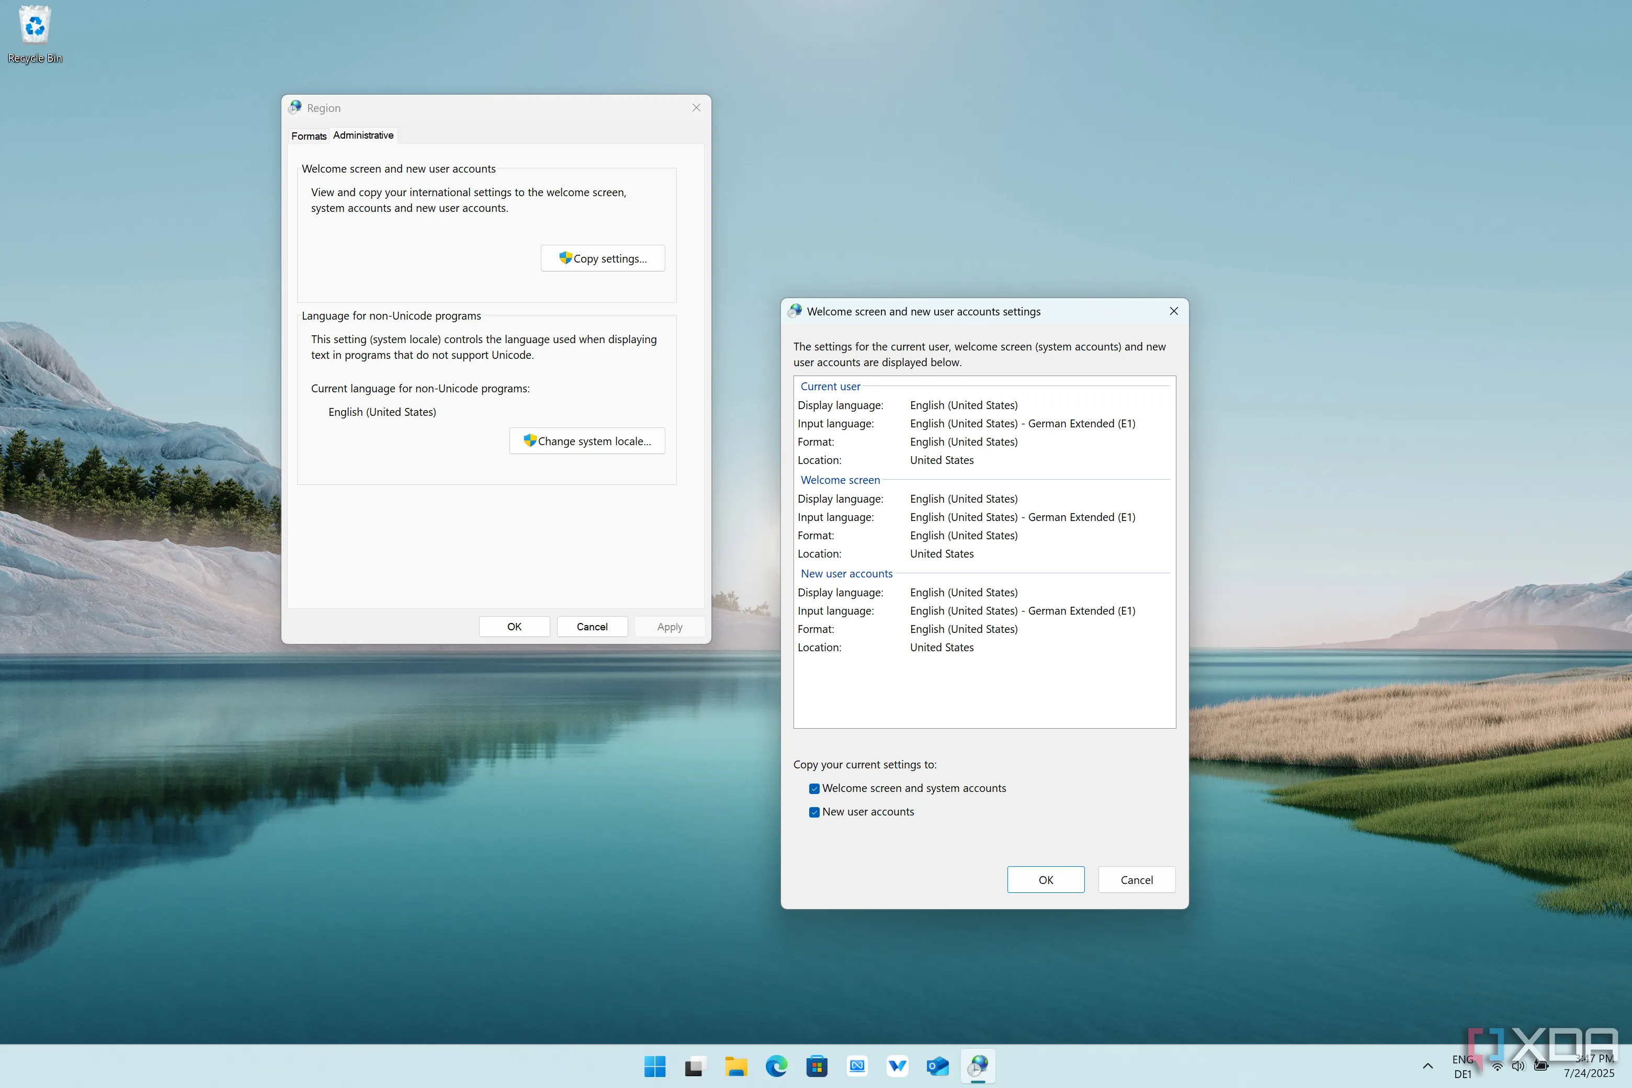Launch the Microsoft Store from the taskbar
This screenshot has height=1088, width=1632.
[x=817, y=1067]
